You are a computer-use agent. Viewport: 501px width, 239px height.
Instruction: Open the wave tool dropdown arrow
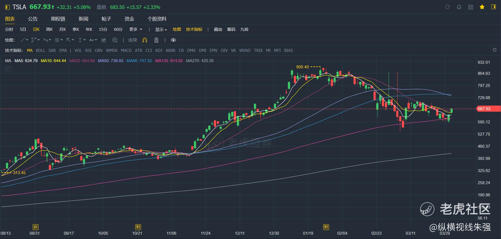[50, 40]
